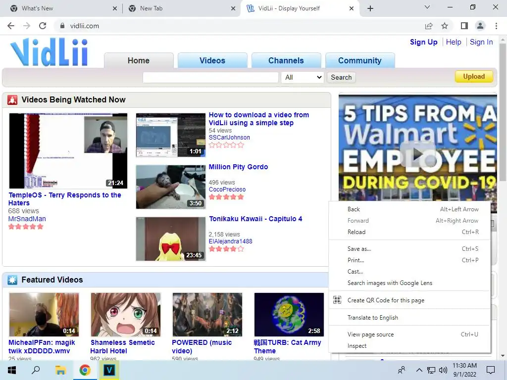Click the Chrome icon in the taskbar
Viewport: 507px width, 380px height.
(85, 370)
